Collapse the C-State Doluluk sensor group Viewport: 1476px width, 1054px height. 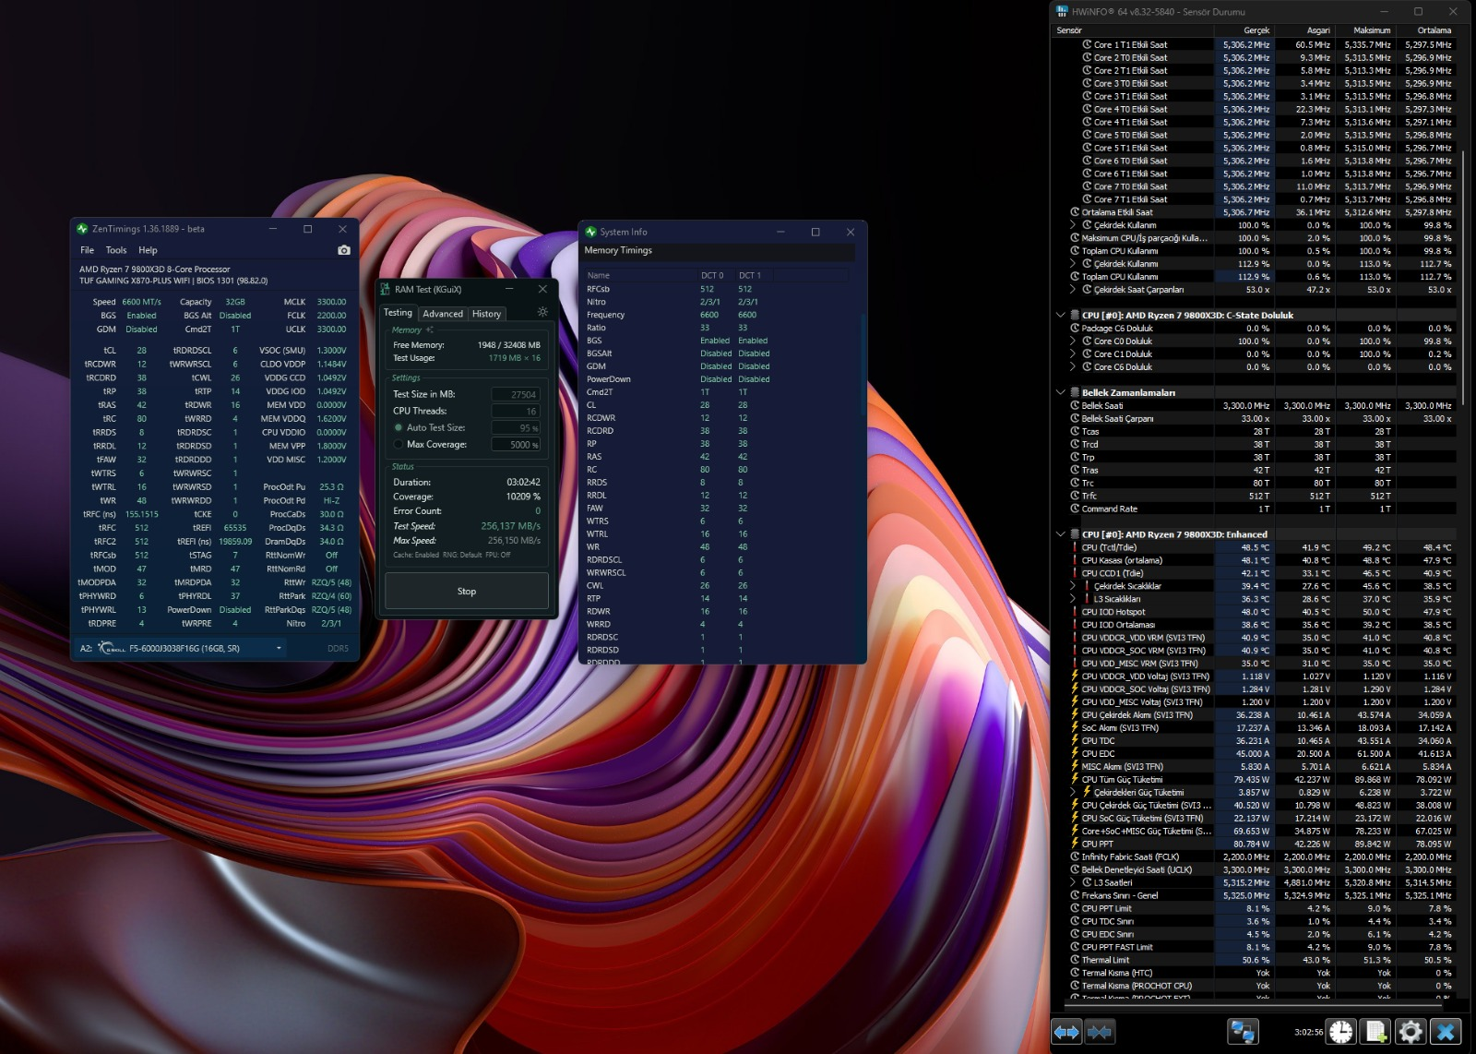coord(1061,315)
